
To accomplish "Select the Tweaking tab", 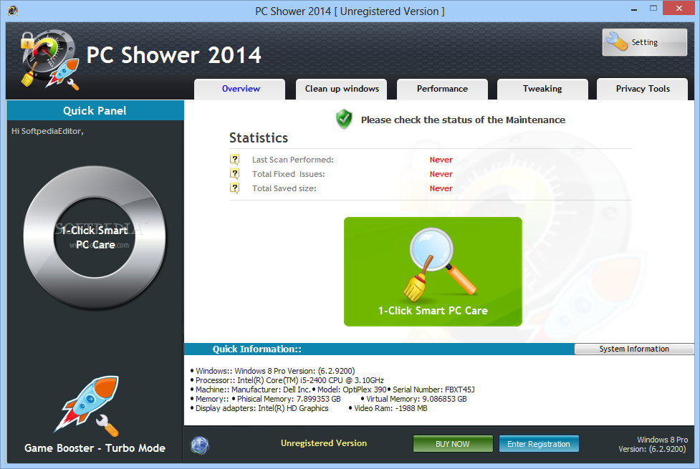I will tap(542, 89).
